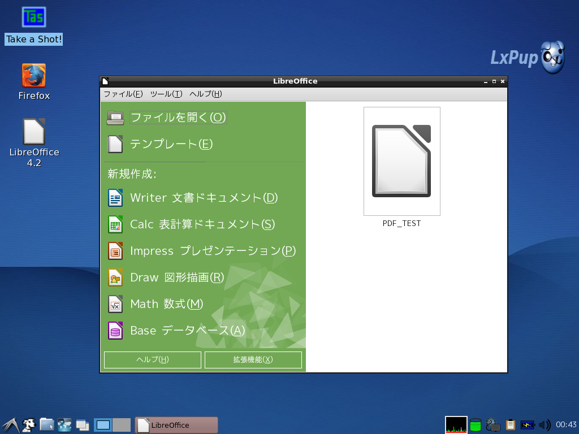The width and height of the screenshot is (579, 434).
Task: Click the battery power tray icon
Action: (x=528, y=425)
